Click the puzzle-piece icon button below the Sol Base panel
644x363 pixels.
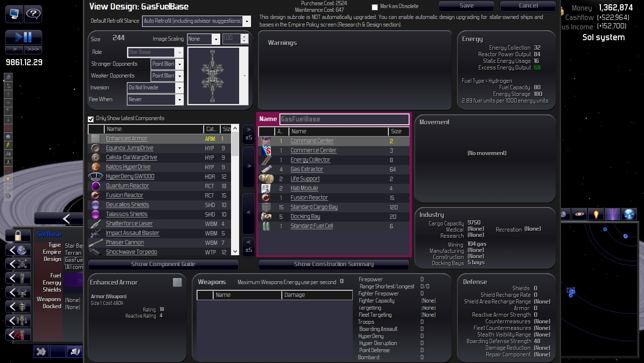41,351
